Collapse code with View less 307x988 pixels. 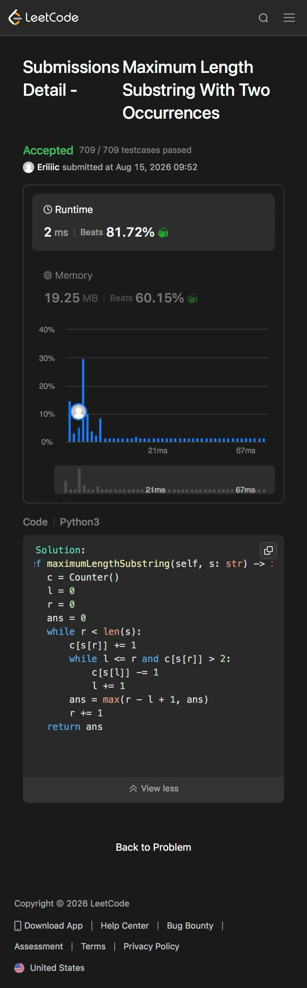click(153, 788)
